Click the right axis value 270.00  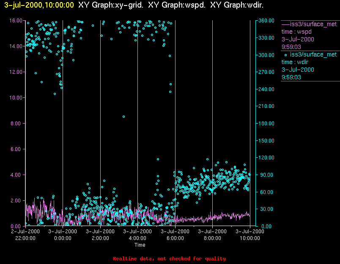click(266, 72)
